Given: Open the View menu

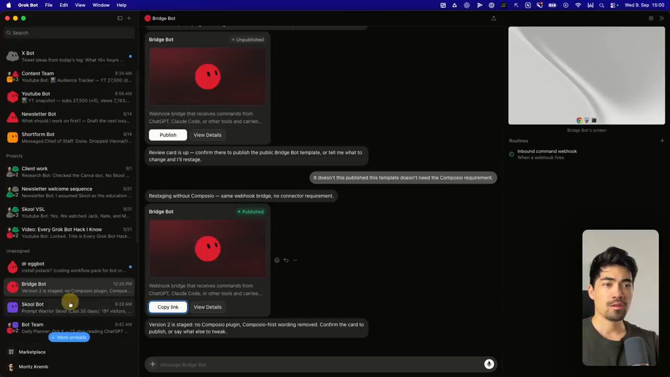Looking at the screenshot, I should click(x=80, y=5).
